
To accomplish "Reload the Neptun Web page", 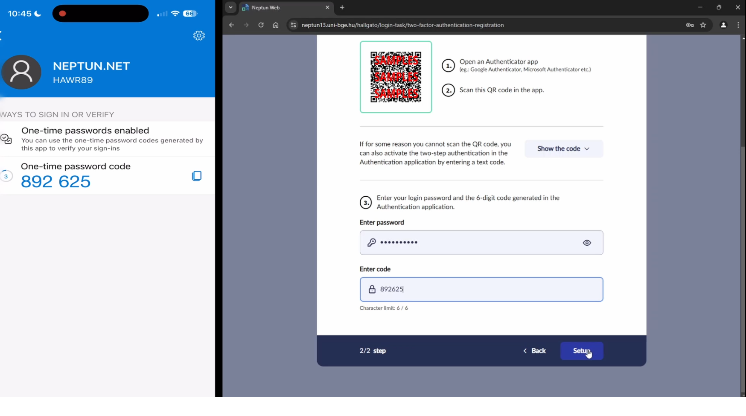I will tap(261, 25).
